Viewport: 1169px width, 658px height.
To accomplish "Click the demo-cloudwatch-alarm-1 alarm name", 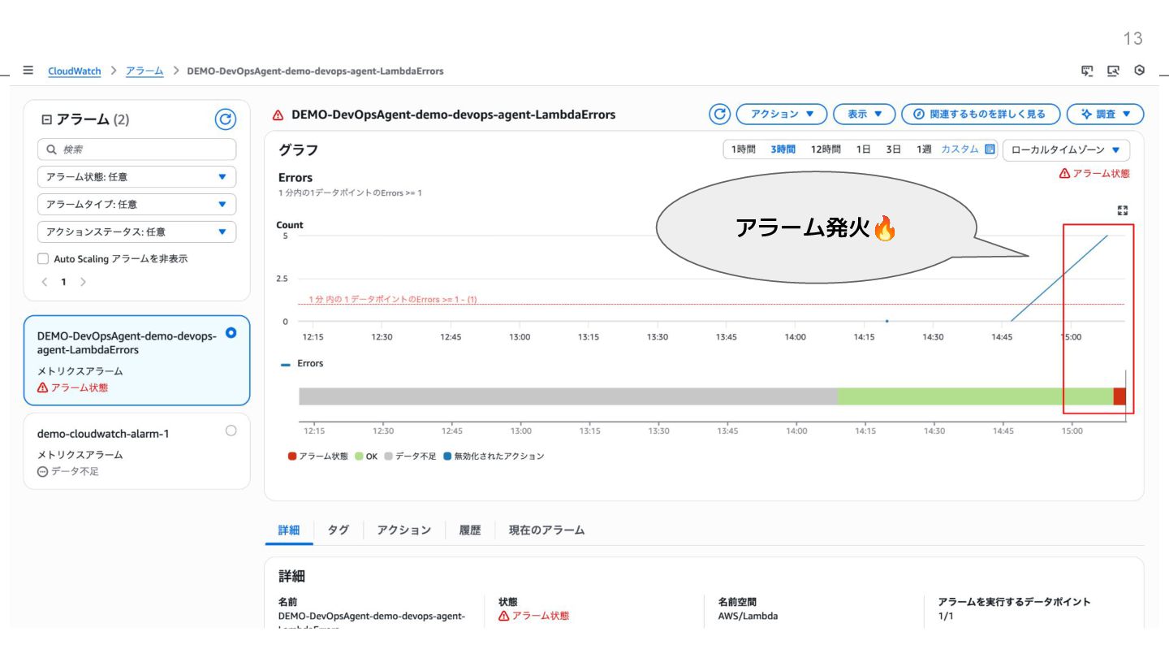I will tap(103, 434).
